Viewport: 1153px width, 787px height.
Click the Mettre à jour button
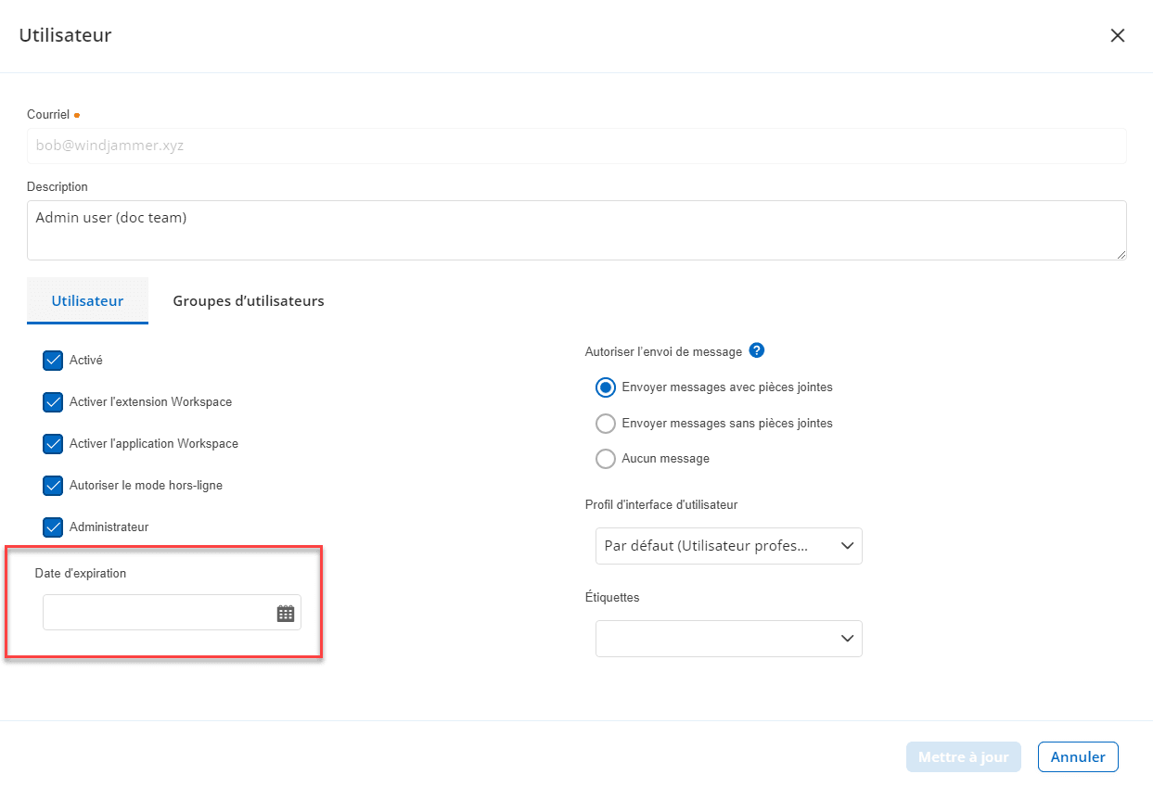[963, 757]
